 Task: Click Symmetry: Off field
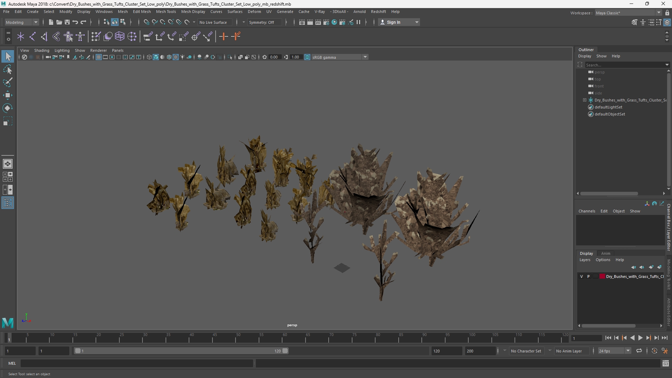click(x=264, y=22)
